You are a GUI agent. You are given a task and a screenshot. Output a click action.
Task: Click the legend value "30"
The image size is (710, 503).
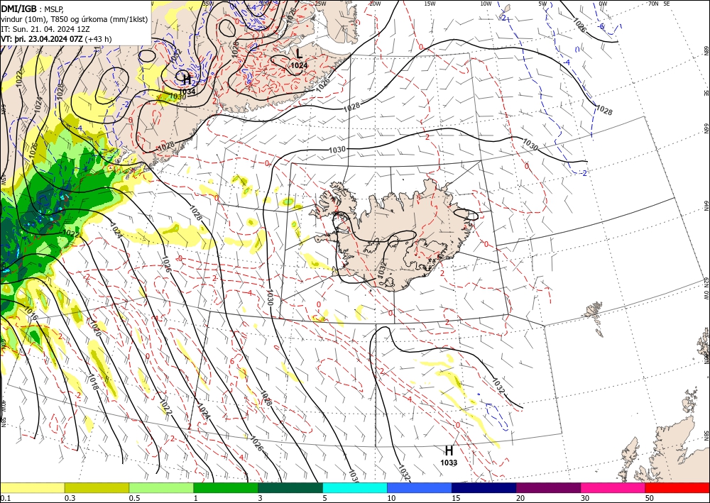585,498
